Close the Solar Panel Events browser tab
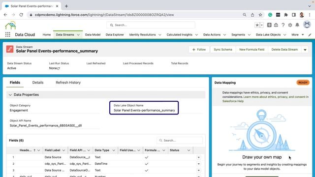 pos(57,6)
